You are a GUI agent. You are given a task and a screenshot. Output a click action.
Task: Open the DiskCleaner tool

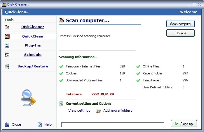click(33, 27)
